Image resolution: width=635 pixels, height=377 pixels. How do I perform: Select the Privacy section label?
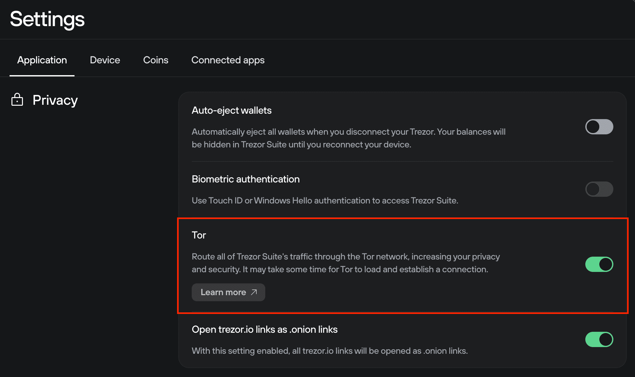tap(54, 100)
